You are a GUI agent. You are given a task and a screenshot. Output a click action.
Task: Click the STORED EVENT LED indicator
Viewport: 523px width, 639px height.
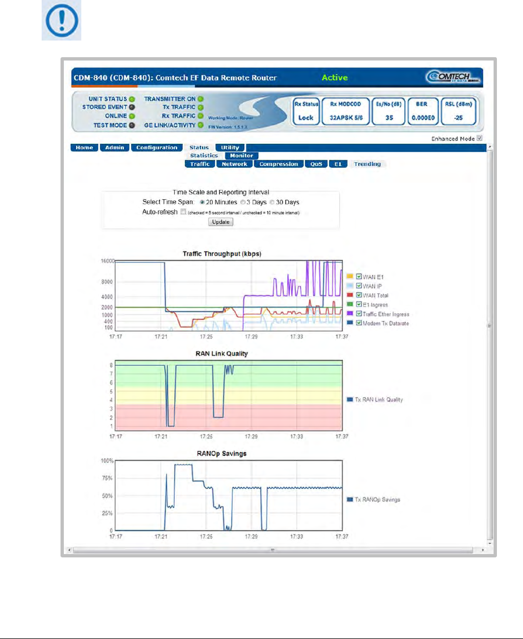tap(132, 107)
